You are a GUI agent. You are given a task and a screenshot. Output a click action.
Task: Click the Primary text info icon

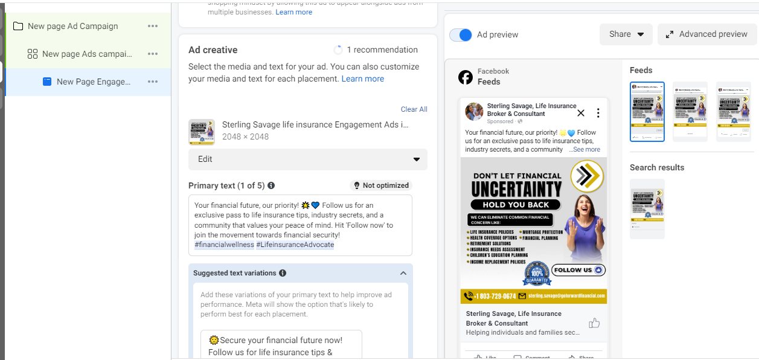(x=271, y=185)
